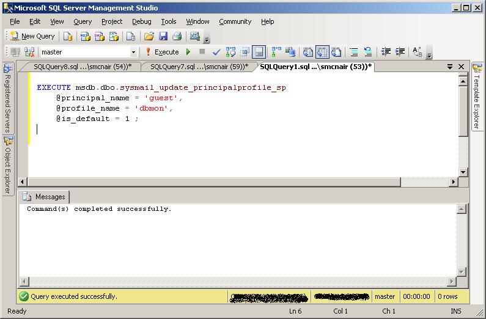Viewport: 486px width, 319px height.
Task: Click the Messages pane scroll down arrow
Action: (x=461, y=271)
